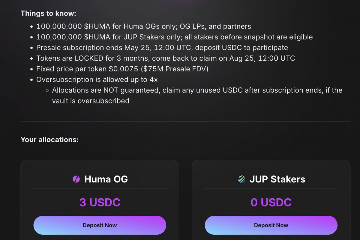Click the oversubscription allowed up to 4x line
360x240 pixels.
coord(97,79)
